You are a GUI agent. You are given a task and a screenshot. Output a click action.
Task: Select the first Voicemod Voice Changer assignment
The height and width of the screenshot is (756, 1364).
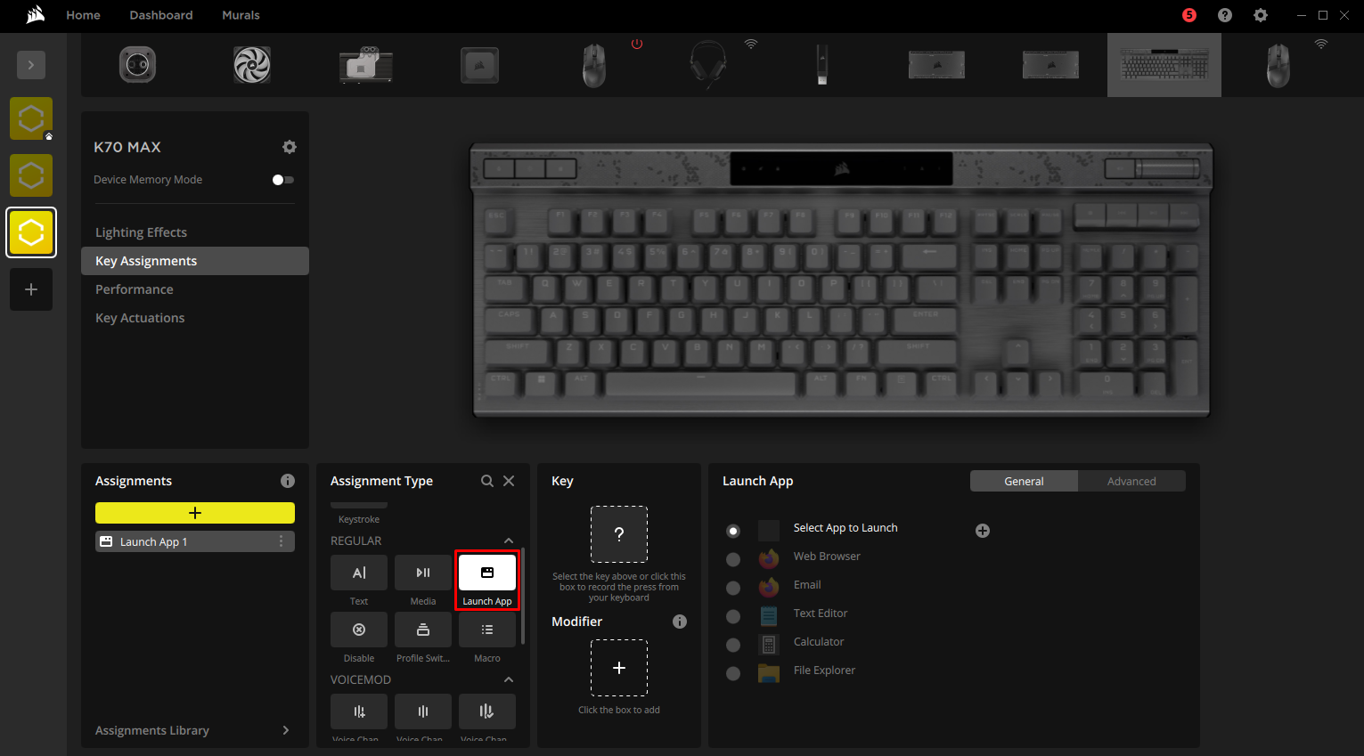pos(358,711)
